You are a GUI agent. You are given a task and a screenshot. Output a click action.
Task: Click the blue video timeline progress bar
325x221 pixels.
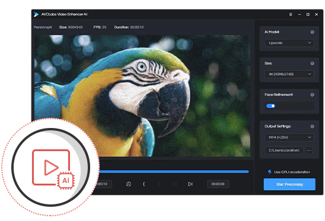(174, 172)
